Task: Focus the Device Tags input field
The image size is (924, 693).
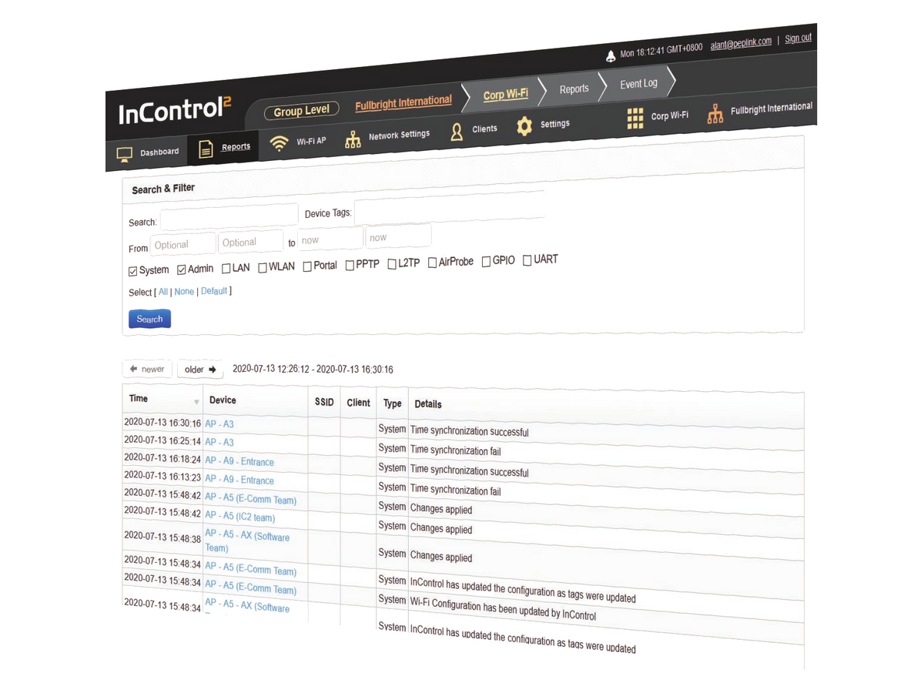Action: (450, 209)
